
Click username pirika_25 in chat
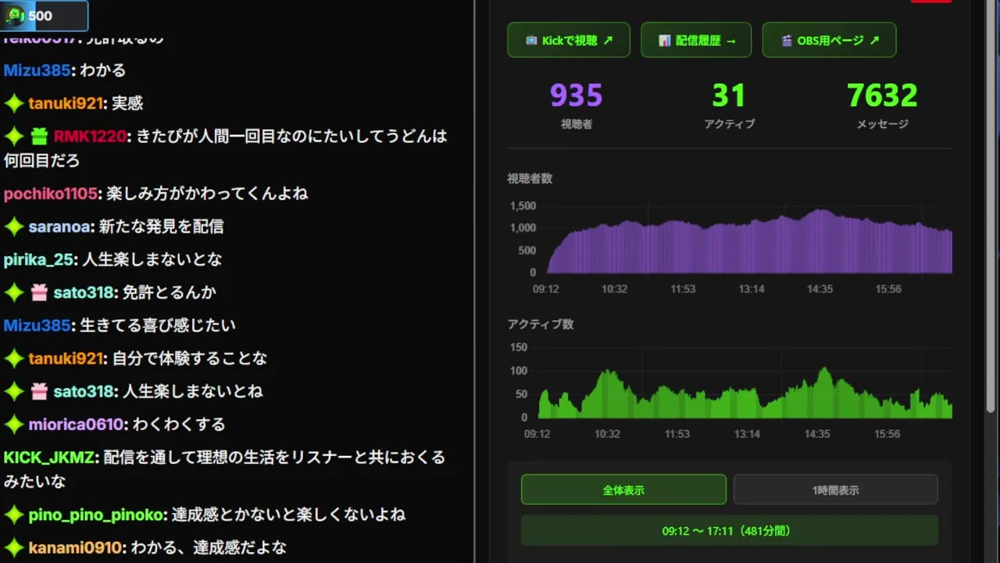[37, 260]
